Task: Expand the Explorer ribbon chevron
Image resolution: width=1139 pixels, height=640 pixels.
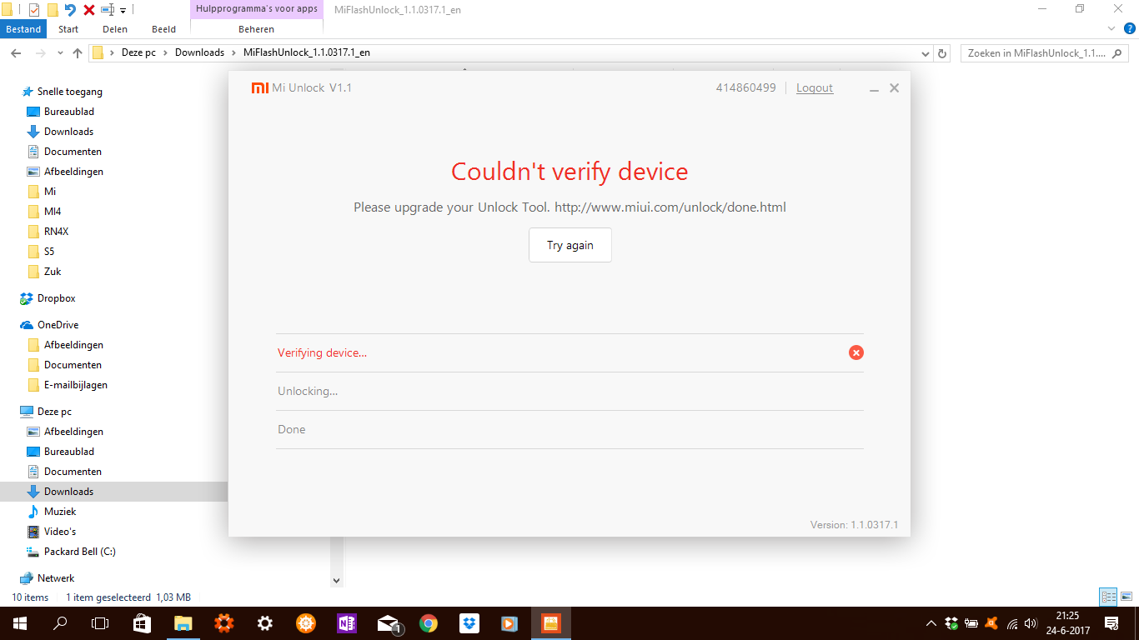Action: click(x=1110, y=29)
